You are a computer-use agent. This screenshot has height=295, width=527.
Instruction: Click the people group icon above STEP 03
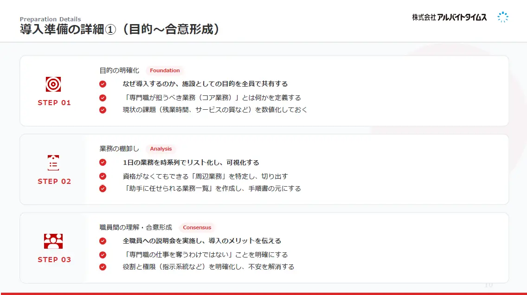point(53,241)
